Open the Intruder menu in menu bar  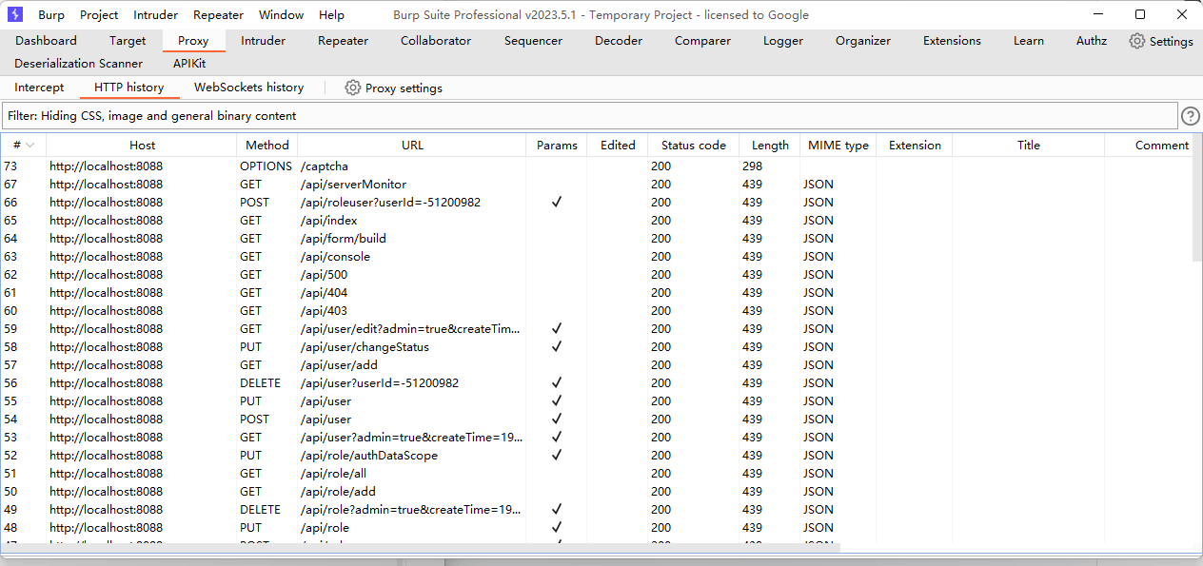[x=155, y=15]
